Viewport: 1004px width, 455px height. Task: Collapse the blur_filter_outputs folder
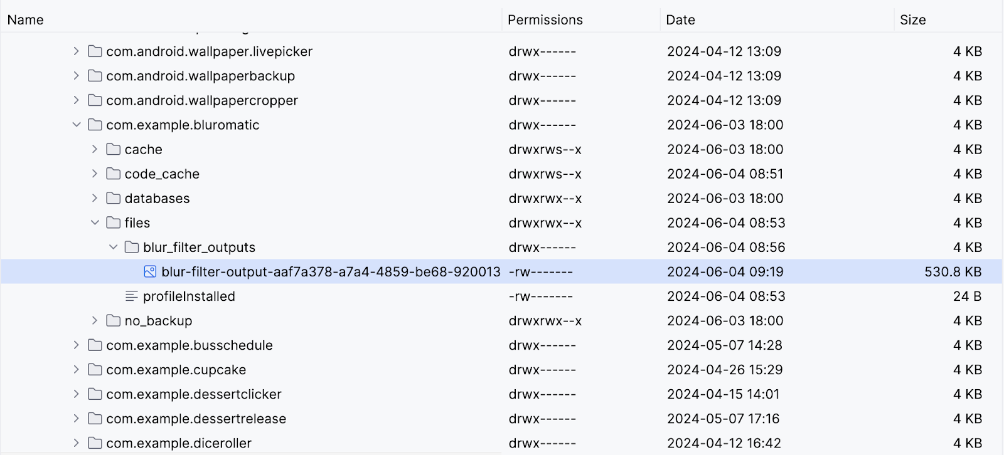(x=114, y=247)
